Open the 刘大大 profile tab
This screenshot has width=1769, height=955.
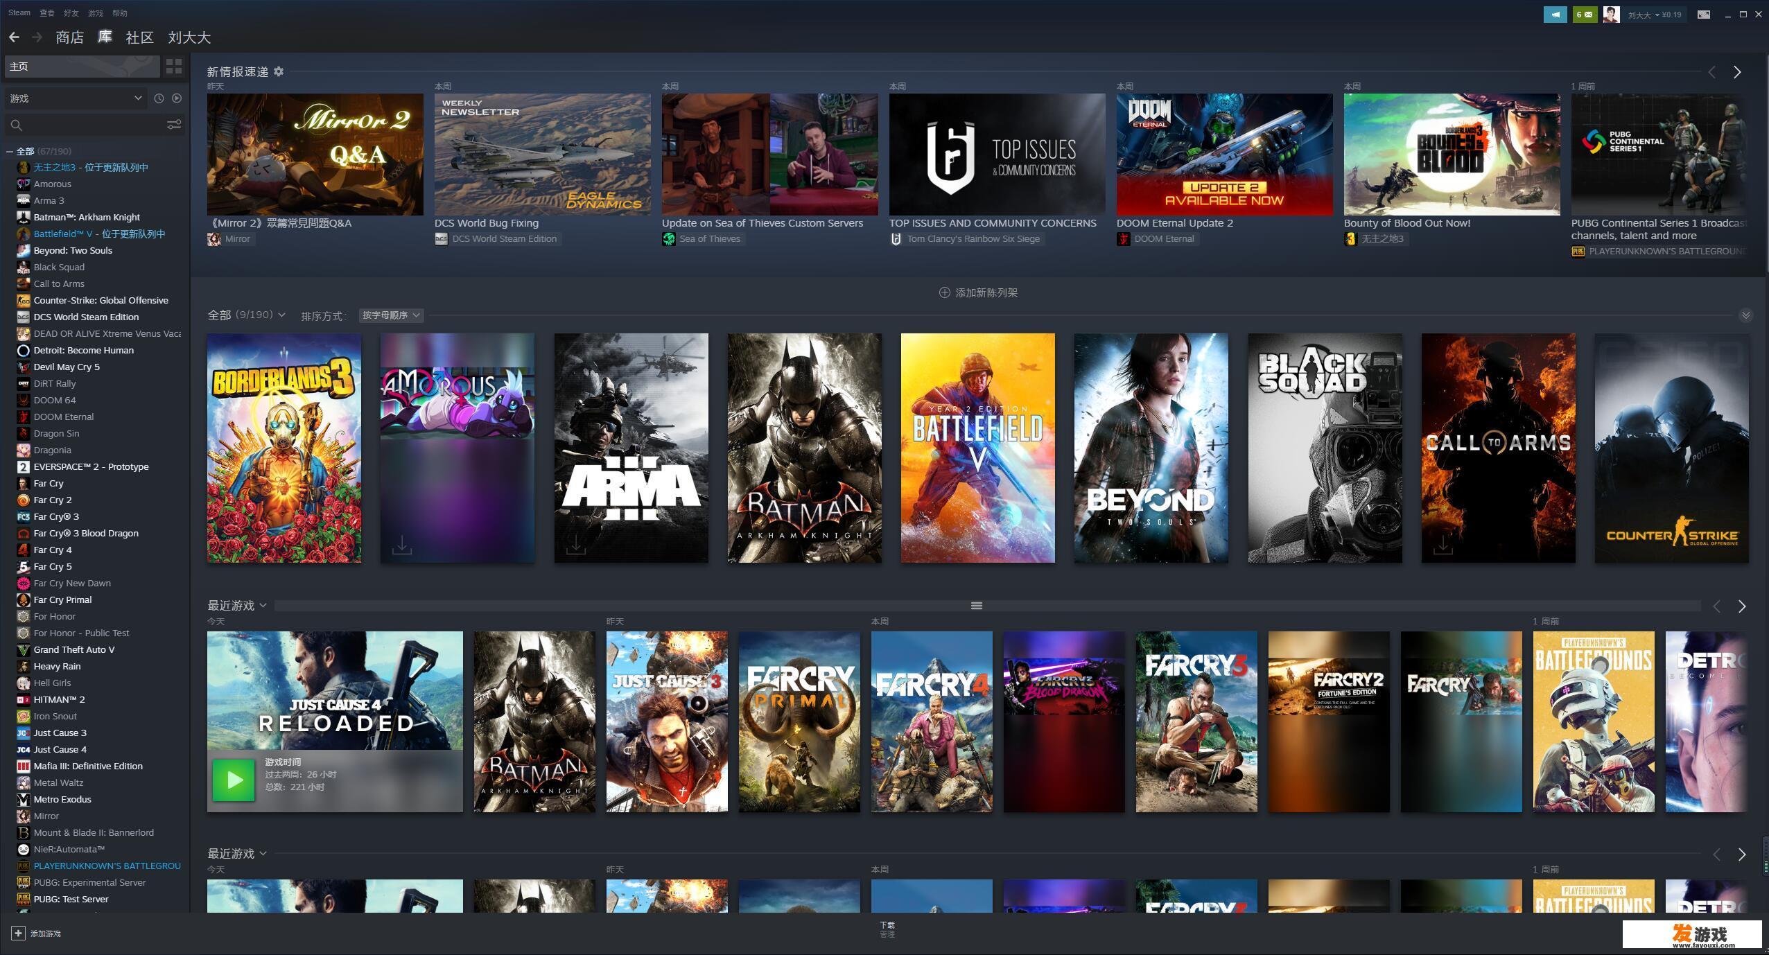coord(189,37)
